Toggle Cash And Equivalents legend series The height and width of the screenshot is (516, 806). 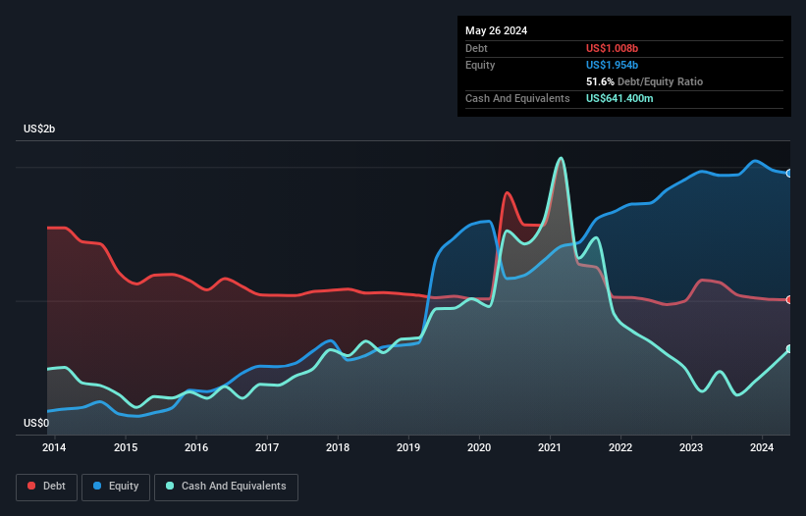pos(225,487)
